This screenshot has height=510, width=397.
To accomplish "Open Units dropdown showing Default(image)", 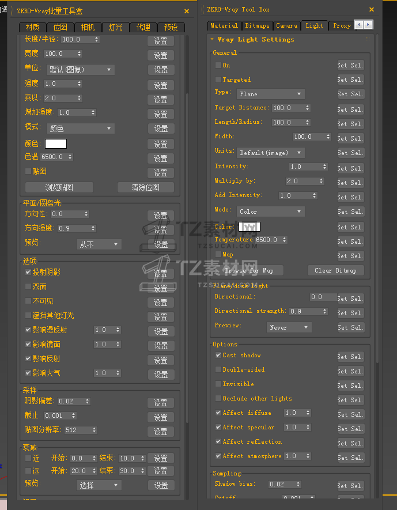I will click(270, 153).
